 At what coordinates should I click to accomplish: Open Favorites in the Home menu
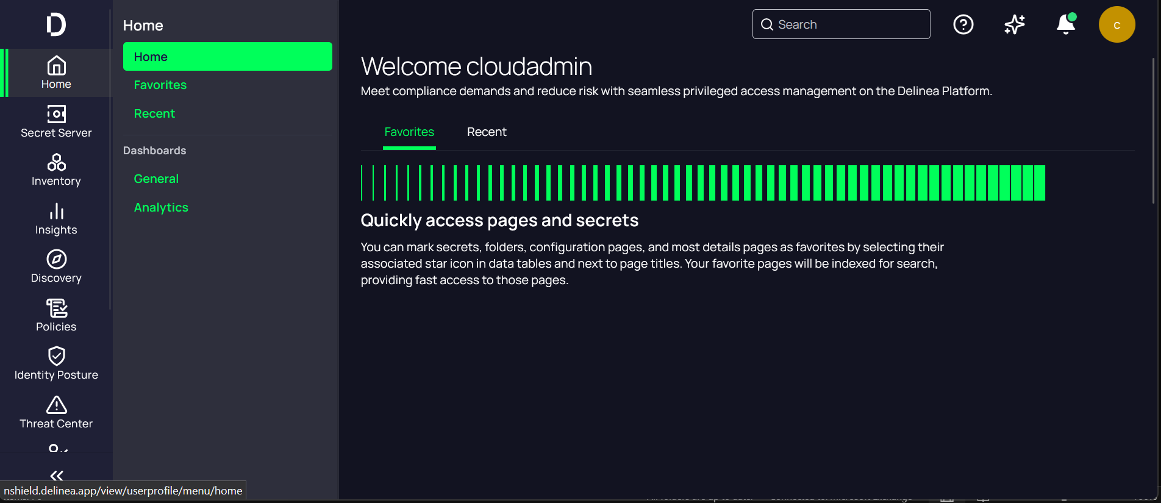[160, 85]
